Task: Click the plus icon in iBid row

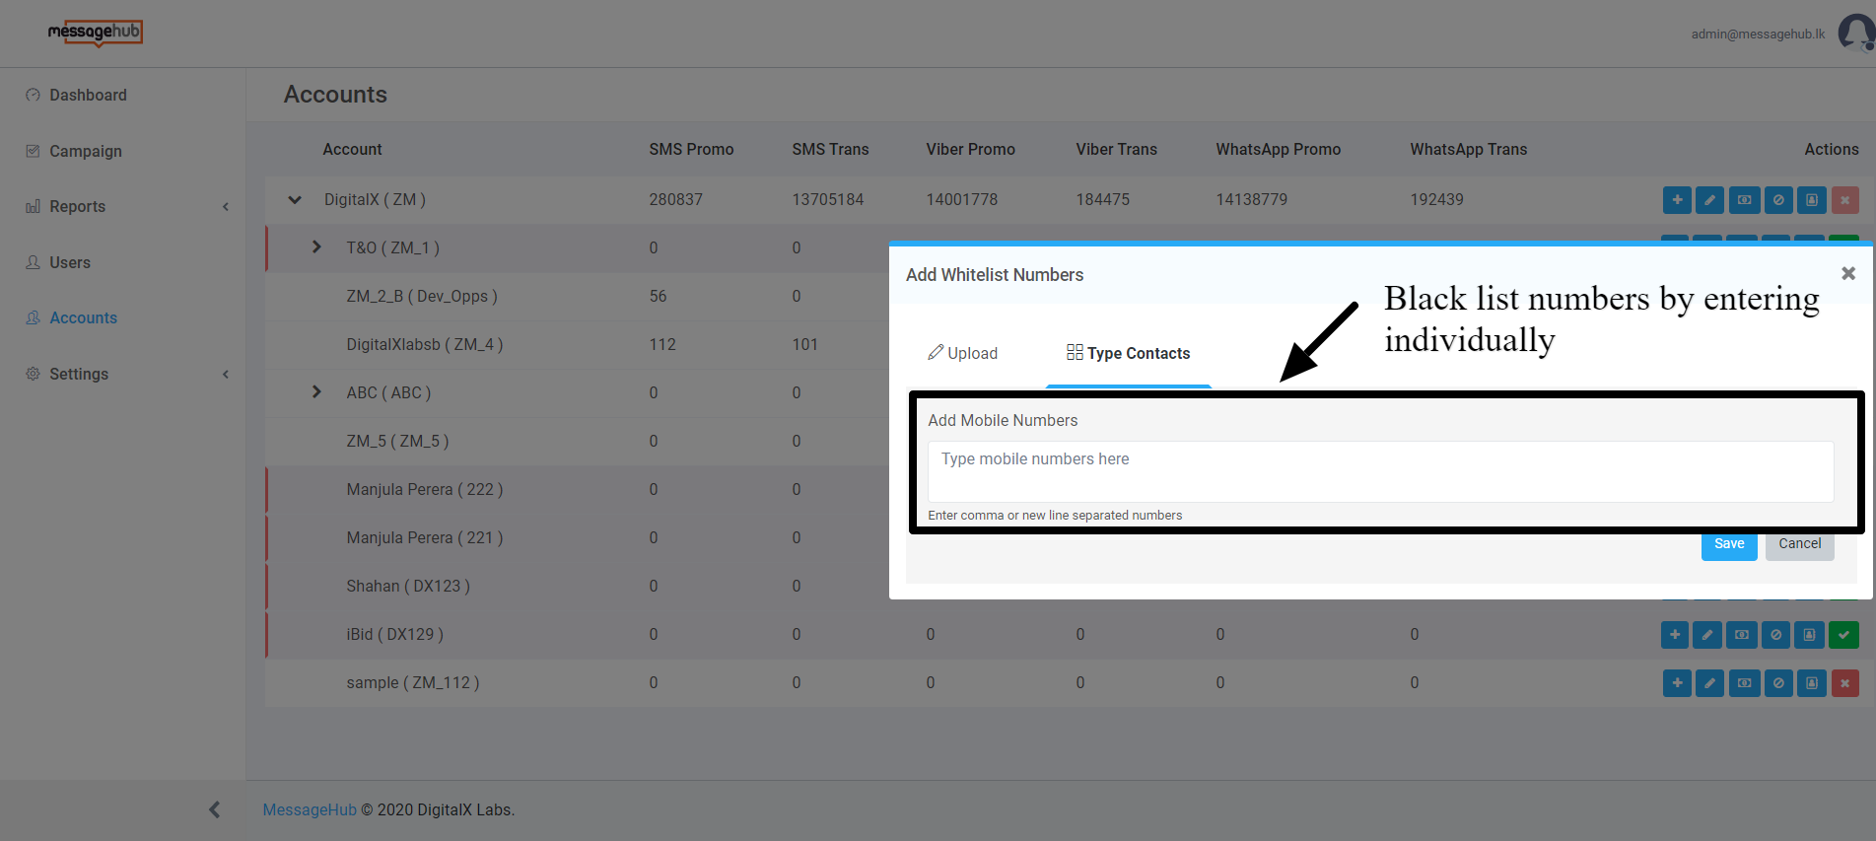Action: (x=1674, y=635)
